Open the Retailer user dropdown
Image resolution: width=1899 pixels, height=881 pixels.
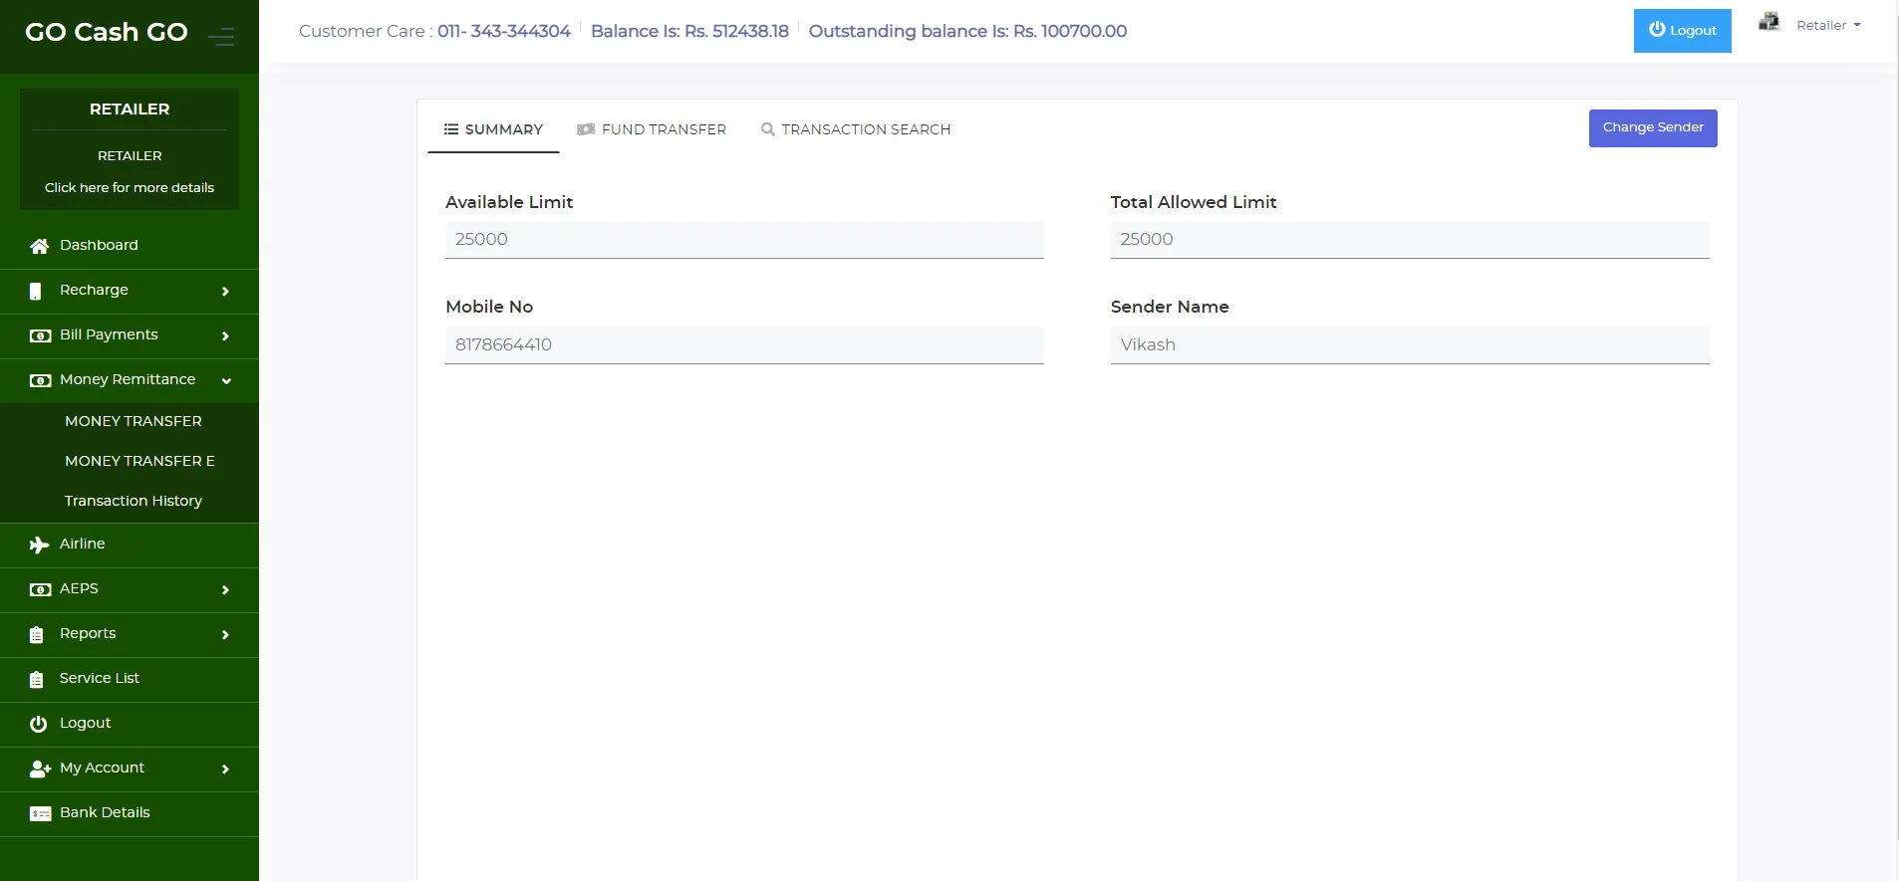(1828, 26)
